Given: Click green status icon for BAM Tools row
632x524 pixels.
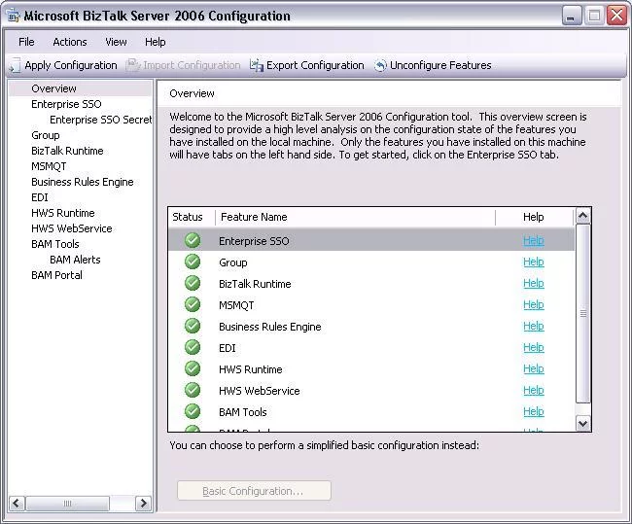Looking at the screenshot, I should (x=193, y=411).
